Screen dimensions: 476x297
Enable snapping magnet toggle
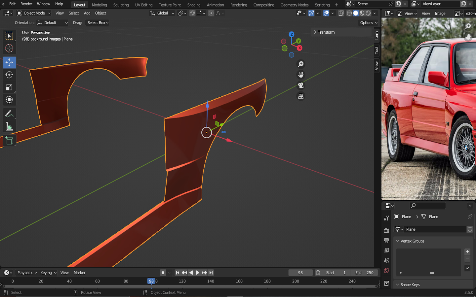[192, 13]
